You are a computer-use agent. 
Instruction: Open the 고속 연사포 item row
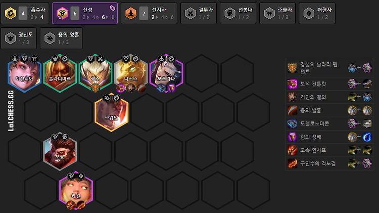pyautogui.click(x=329, y=150)
